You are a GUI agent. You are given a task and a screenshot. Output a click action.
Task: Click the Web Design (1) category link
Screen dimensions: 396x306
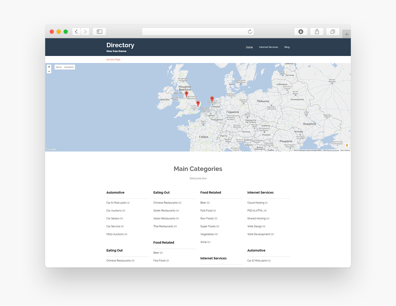click(x=256, y=226)
